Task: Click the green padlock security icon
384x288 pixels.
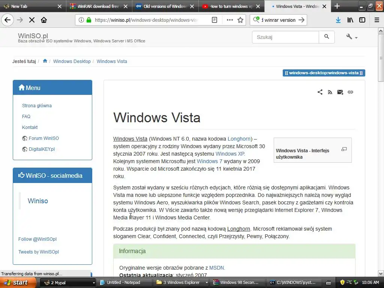Action: click(89, 20)
